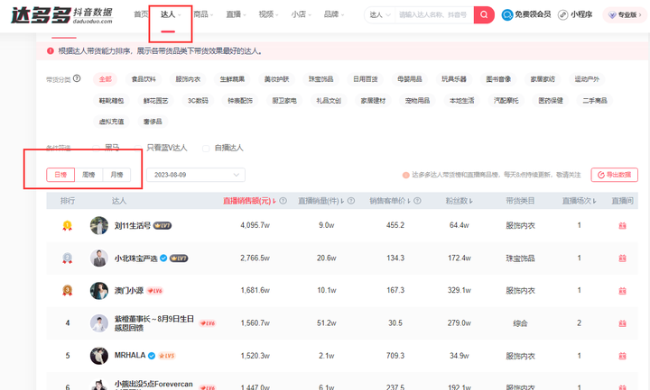Click live-room icon in 澳门小源 row

(622, 291)
